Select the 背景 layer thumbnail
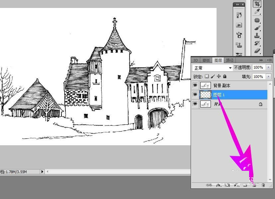 [x=206, y=104]
